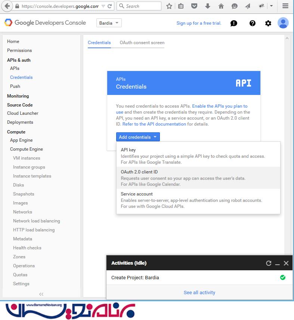
Task: Select APIs & auth section
Action: click(x=19, y=60)
